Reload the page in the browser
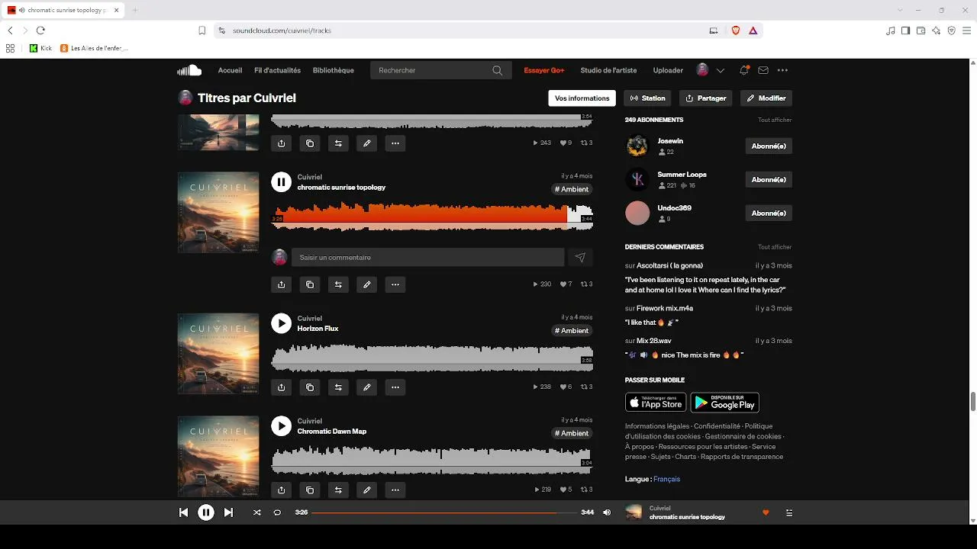The height and width of the screenshot is (549, 977). pyautogui.click(x=40, y=30)
